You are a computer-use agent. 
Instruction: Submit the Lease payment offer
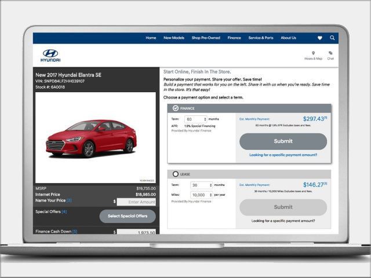[x=283, y=207]
